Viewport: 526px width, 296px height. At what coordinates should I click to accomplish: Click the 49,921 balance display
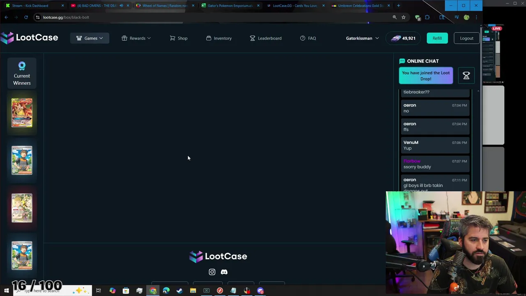click(x=403, y=38)
